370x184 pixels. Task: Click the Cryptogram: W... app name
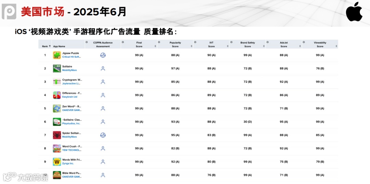coord(72,80)
